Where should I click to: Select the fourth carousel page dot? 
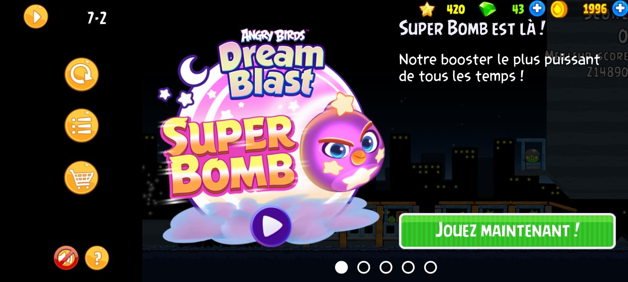[x=408, y=267]
